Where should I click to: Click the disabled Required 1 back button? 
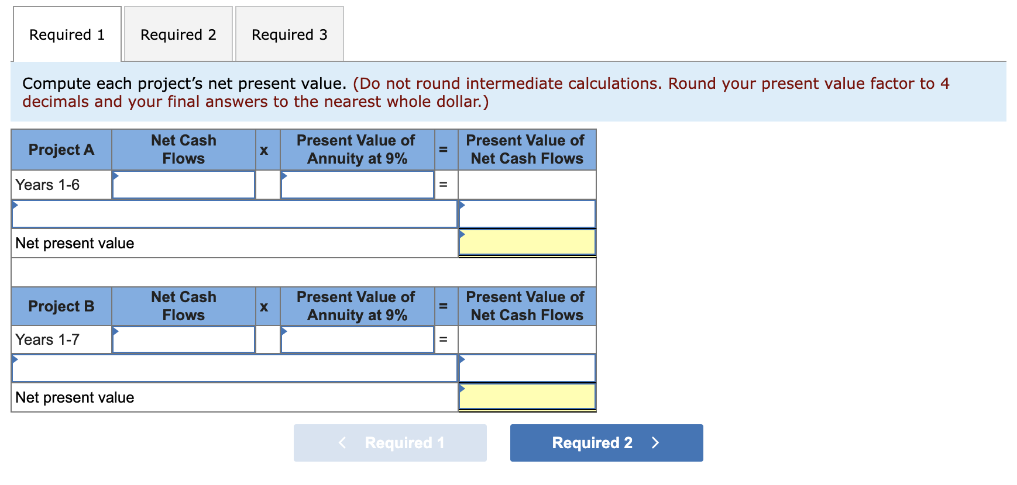click(x=389, y=443)
